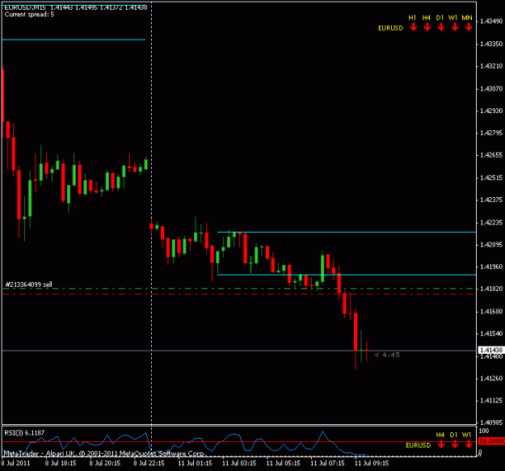Select the short cyan line near 1.43350
This screenshot has height=471, width=505.
click(74, 40)
